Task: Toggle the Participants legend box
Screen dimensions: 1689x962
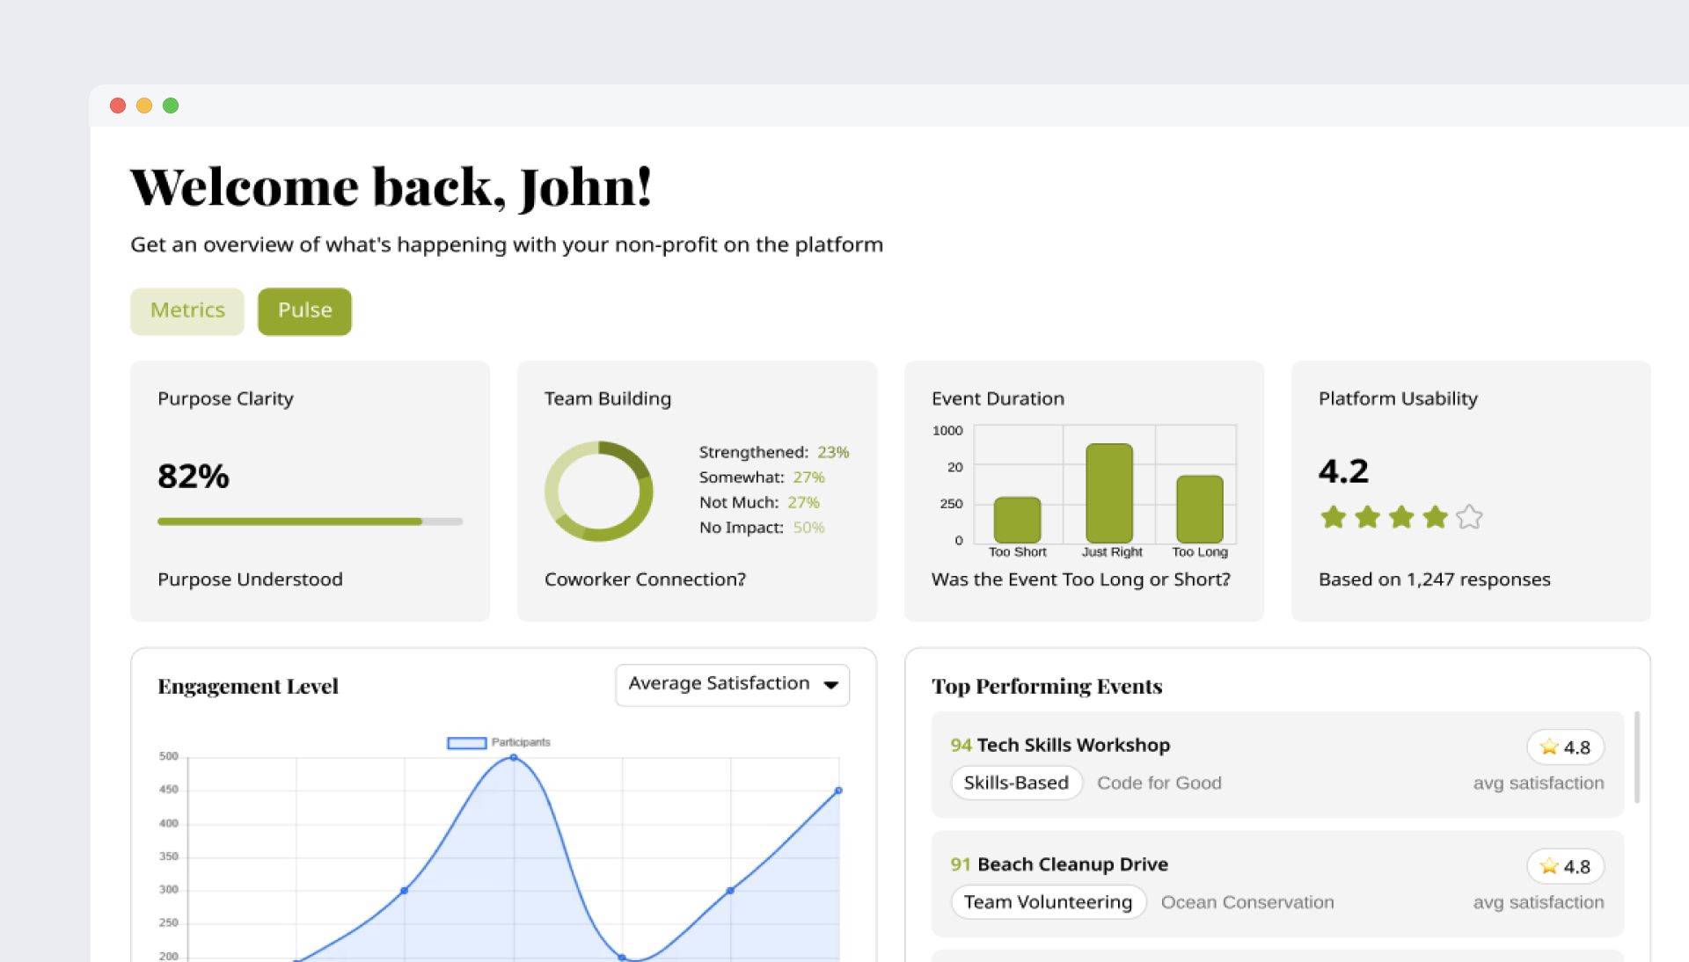Action: click(x=466, y=743)
